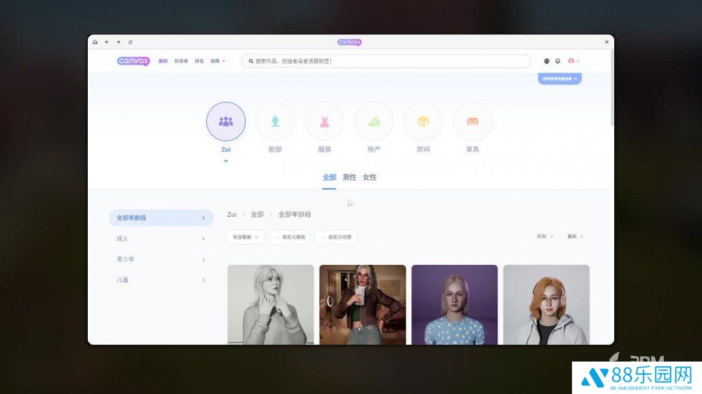Click the Canvas logo in navigation bar
The height and width of the screenshot is (394, 702).
click(133, 61)
